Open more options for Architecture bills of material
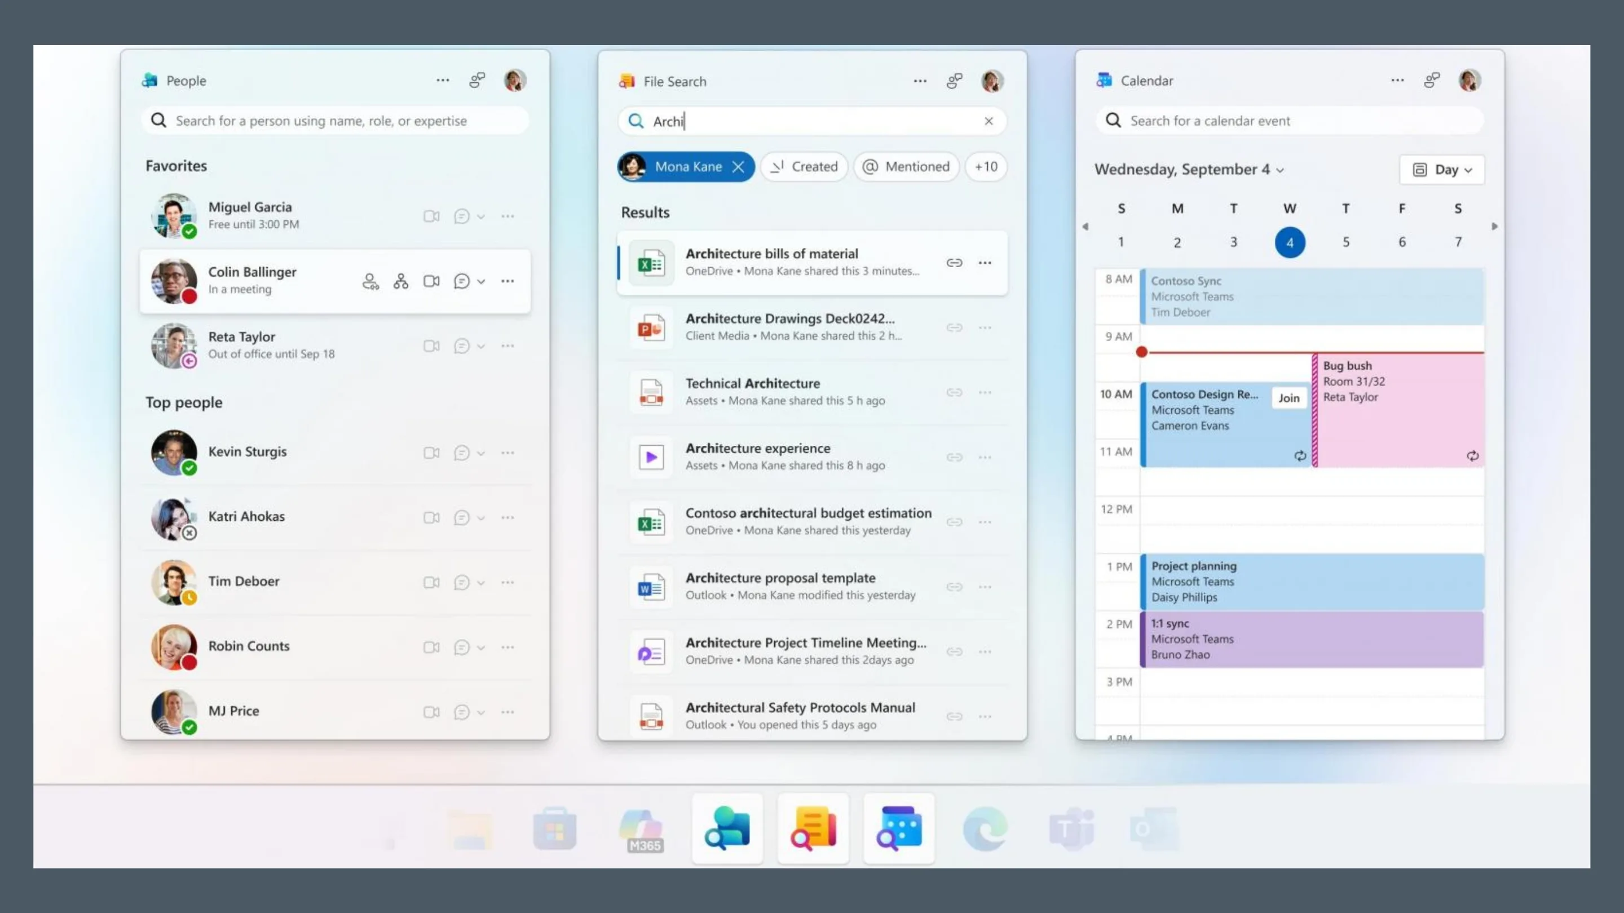This screenshot has width=1624, height=913. (x=985, y=263)
